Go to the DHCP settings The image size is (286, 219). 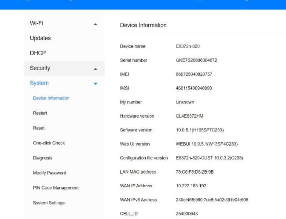[x=38, y=53]
